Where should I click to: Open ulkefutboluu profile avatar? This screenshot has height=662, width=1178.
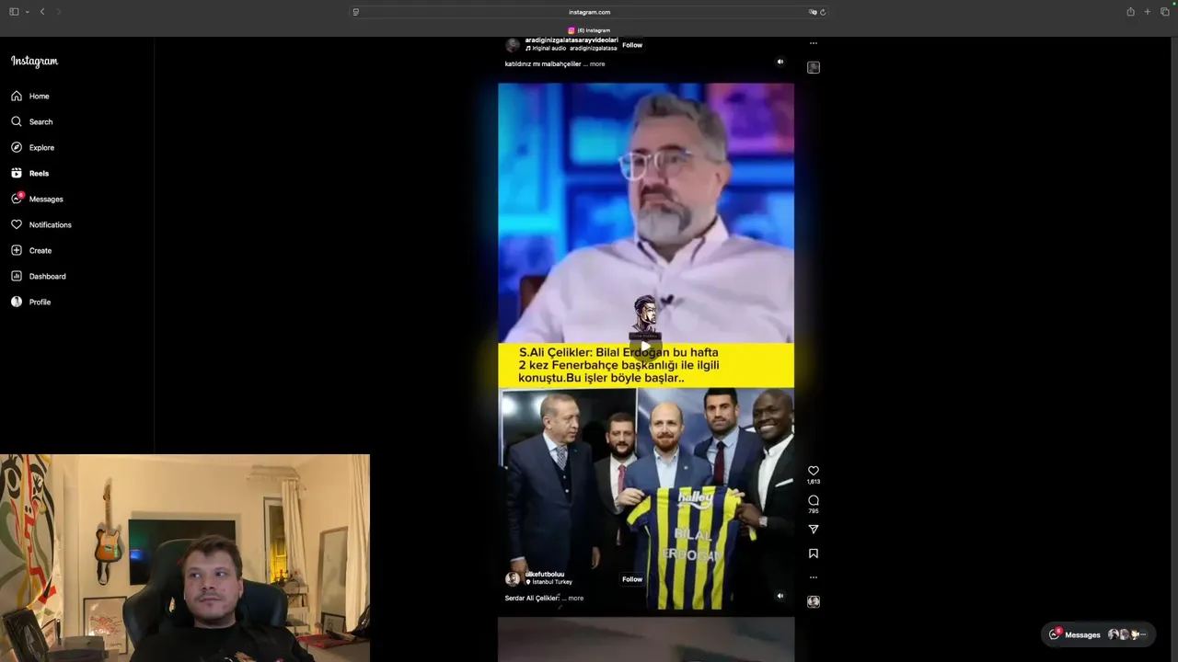click(x=513, y=578)
